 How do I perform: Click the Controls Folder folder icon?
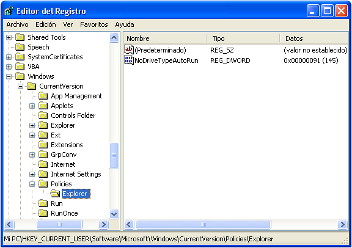click(43, 115)
